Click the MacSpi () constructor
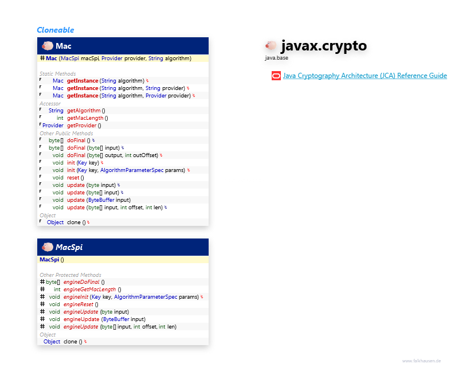This screenshot has width=474, height=387. point(52,260)
